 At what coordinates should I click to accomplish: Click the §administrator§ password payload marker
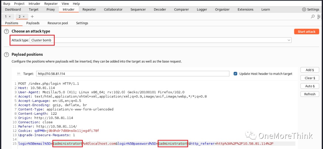pyautogui.click(x=173, y=144)
